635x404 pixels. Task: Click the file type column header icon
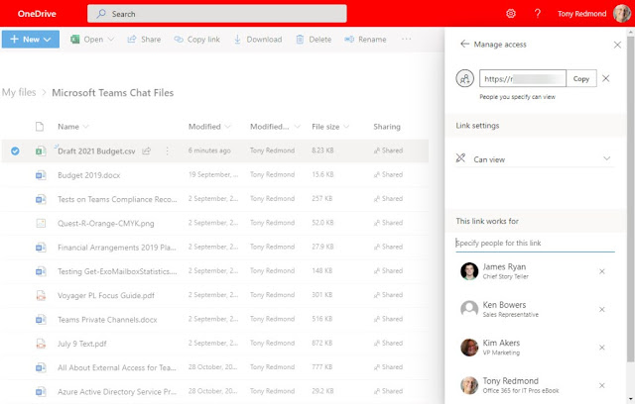[x=40, y=127]
